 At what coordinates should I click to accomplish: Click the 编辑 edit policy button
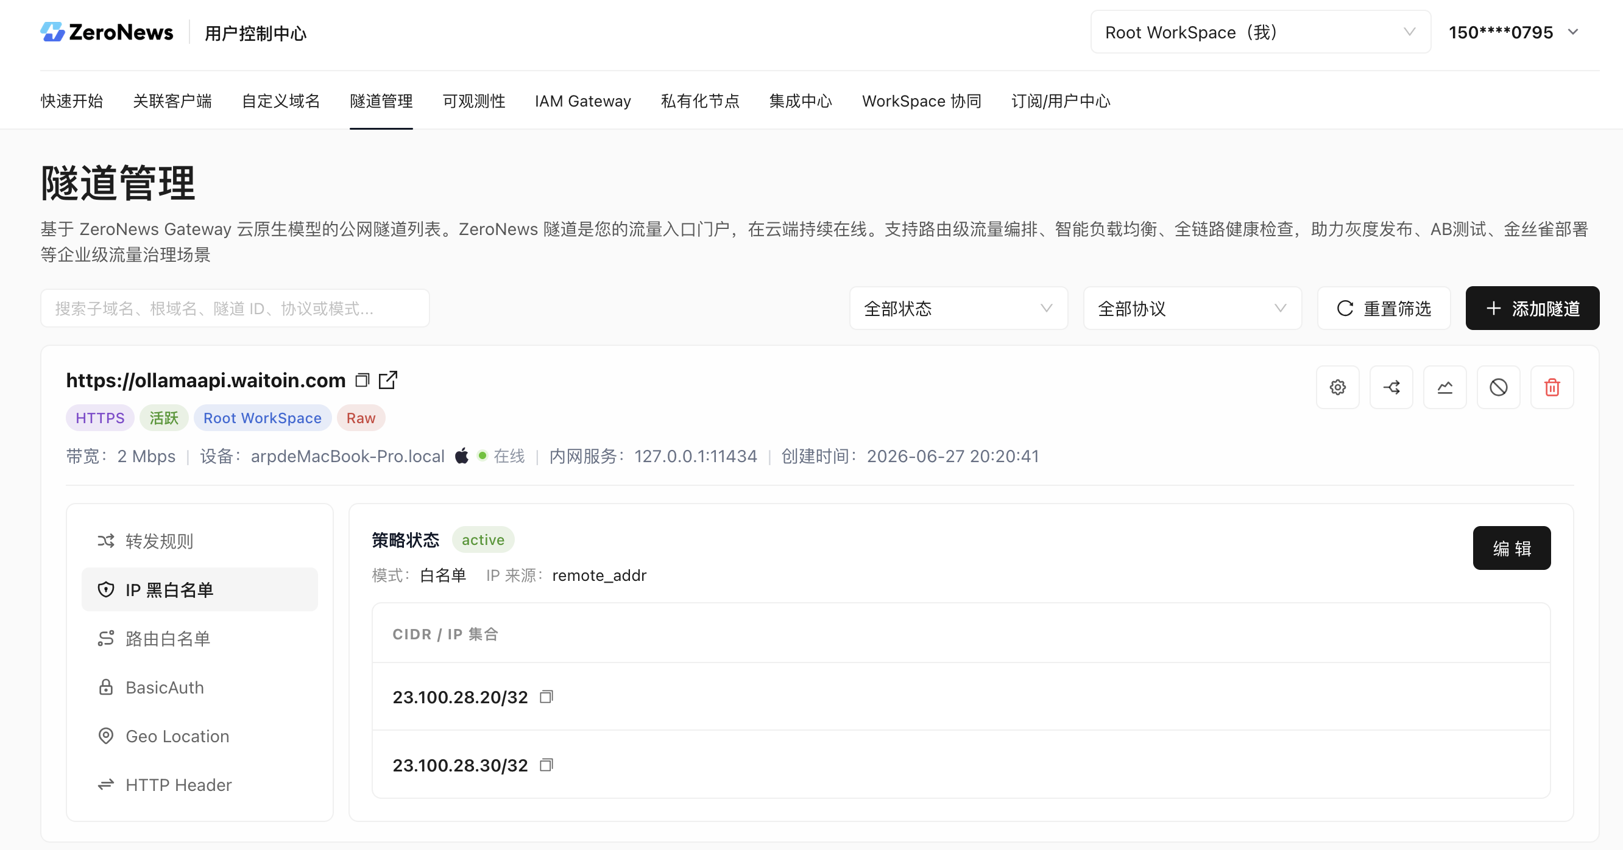pyautogui.click(x=1512, y=549)
